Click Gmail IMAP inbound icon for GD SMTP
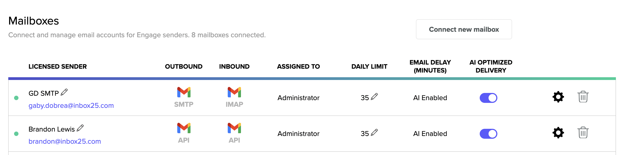The image size is (633, 155). 234,92
